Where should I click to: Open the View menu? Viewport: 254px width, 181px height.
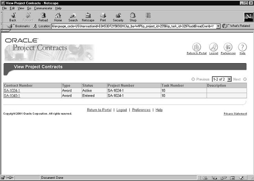pyautogui.click(x=21, y=8)
